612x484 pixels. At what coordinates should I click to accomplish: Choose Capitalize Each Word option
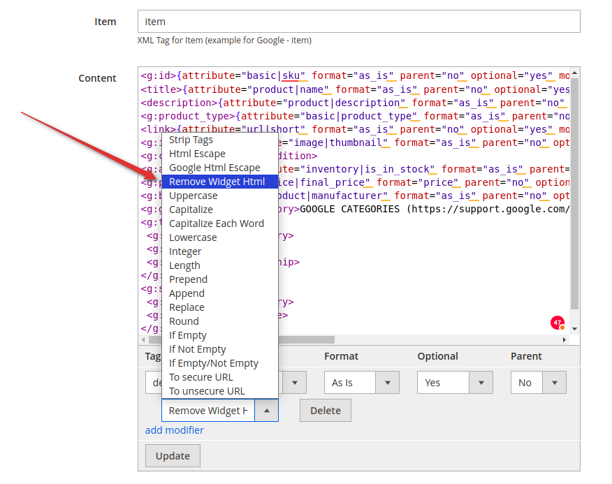coord(220,223)
